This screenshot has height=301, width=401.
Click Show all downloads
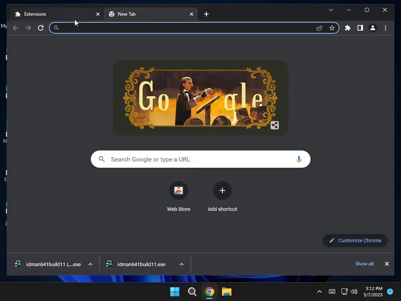point(364,264)
